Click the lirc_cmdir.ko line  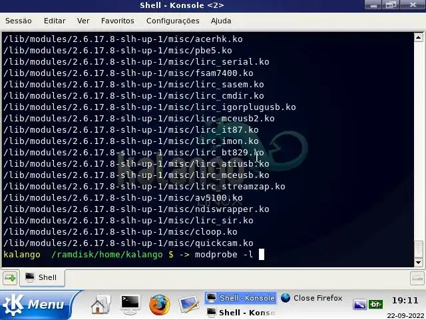pyautogui.click(x=133, y=96)
